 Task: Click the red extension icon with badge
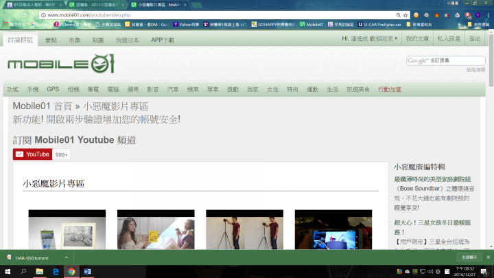pos(468,15)
